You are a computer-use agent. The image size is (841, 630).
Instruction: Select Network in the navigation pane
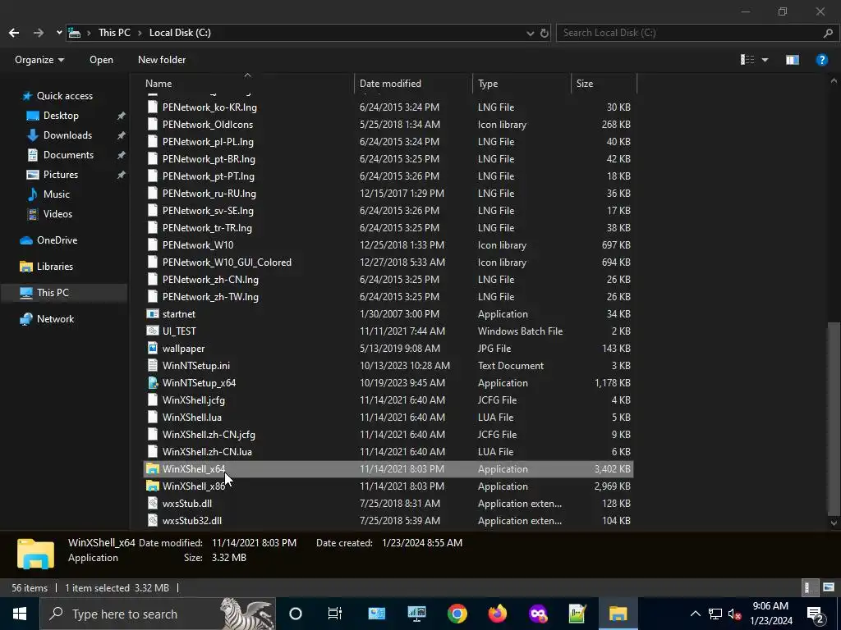(x=55, y=319)
